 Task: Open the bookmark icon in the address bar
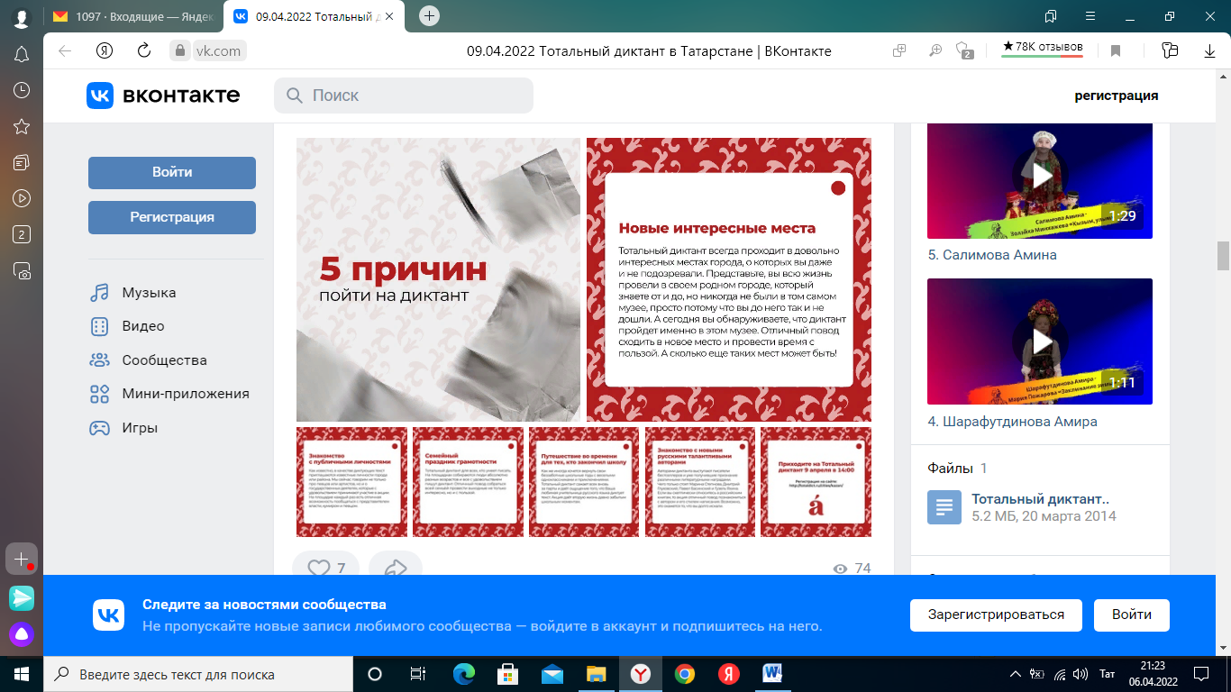click(1116, 51)
